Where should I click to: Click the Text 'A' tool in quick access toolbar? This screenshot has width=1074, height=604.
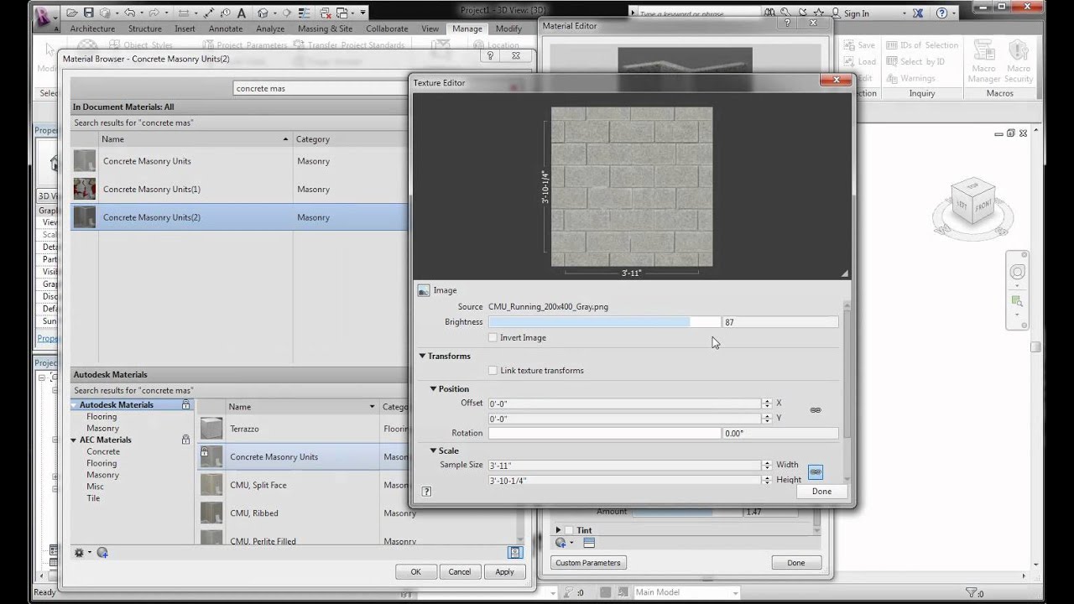tap(242, 13)
